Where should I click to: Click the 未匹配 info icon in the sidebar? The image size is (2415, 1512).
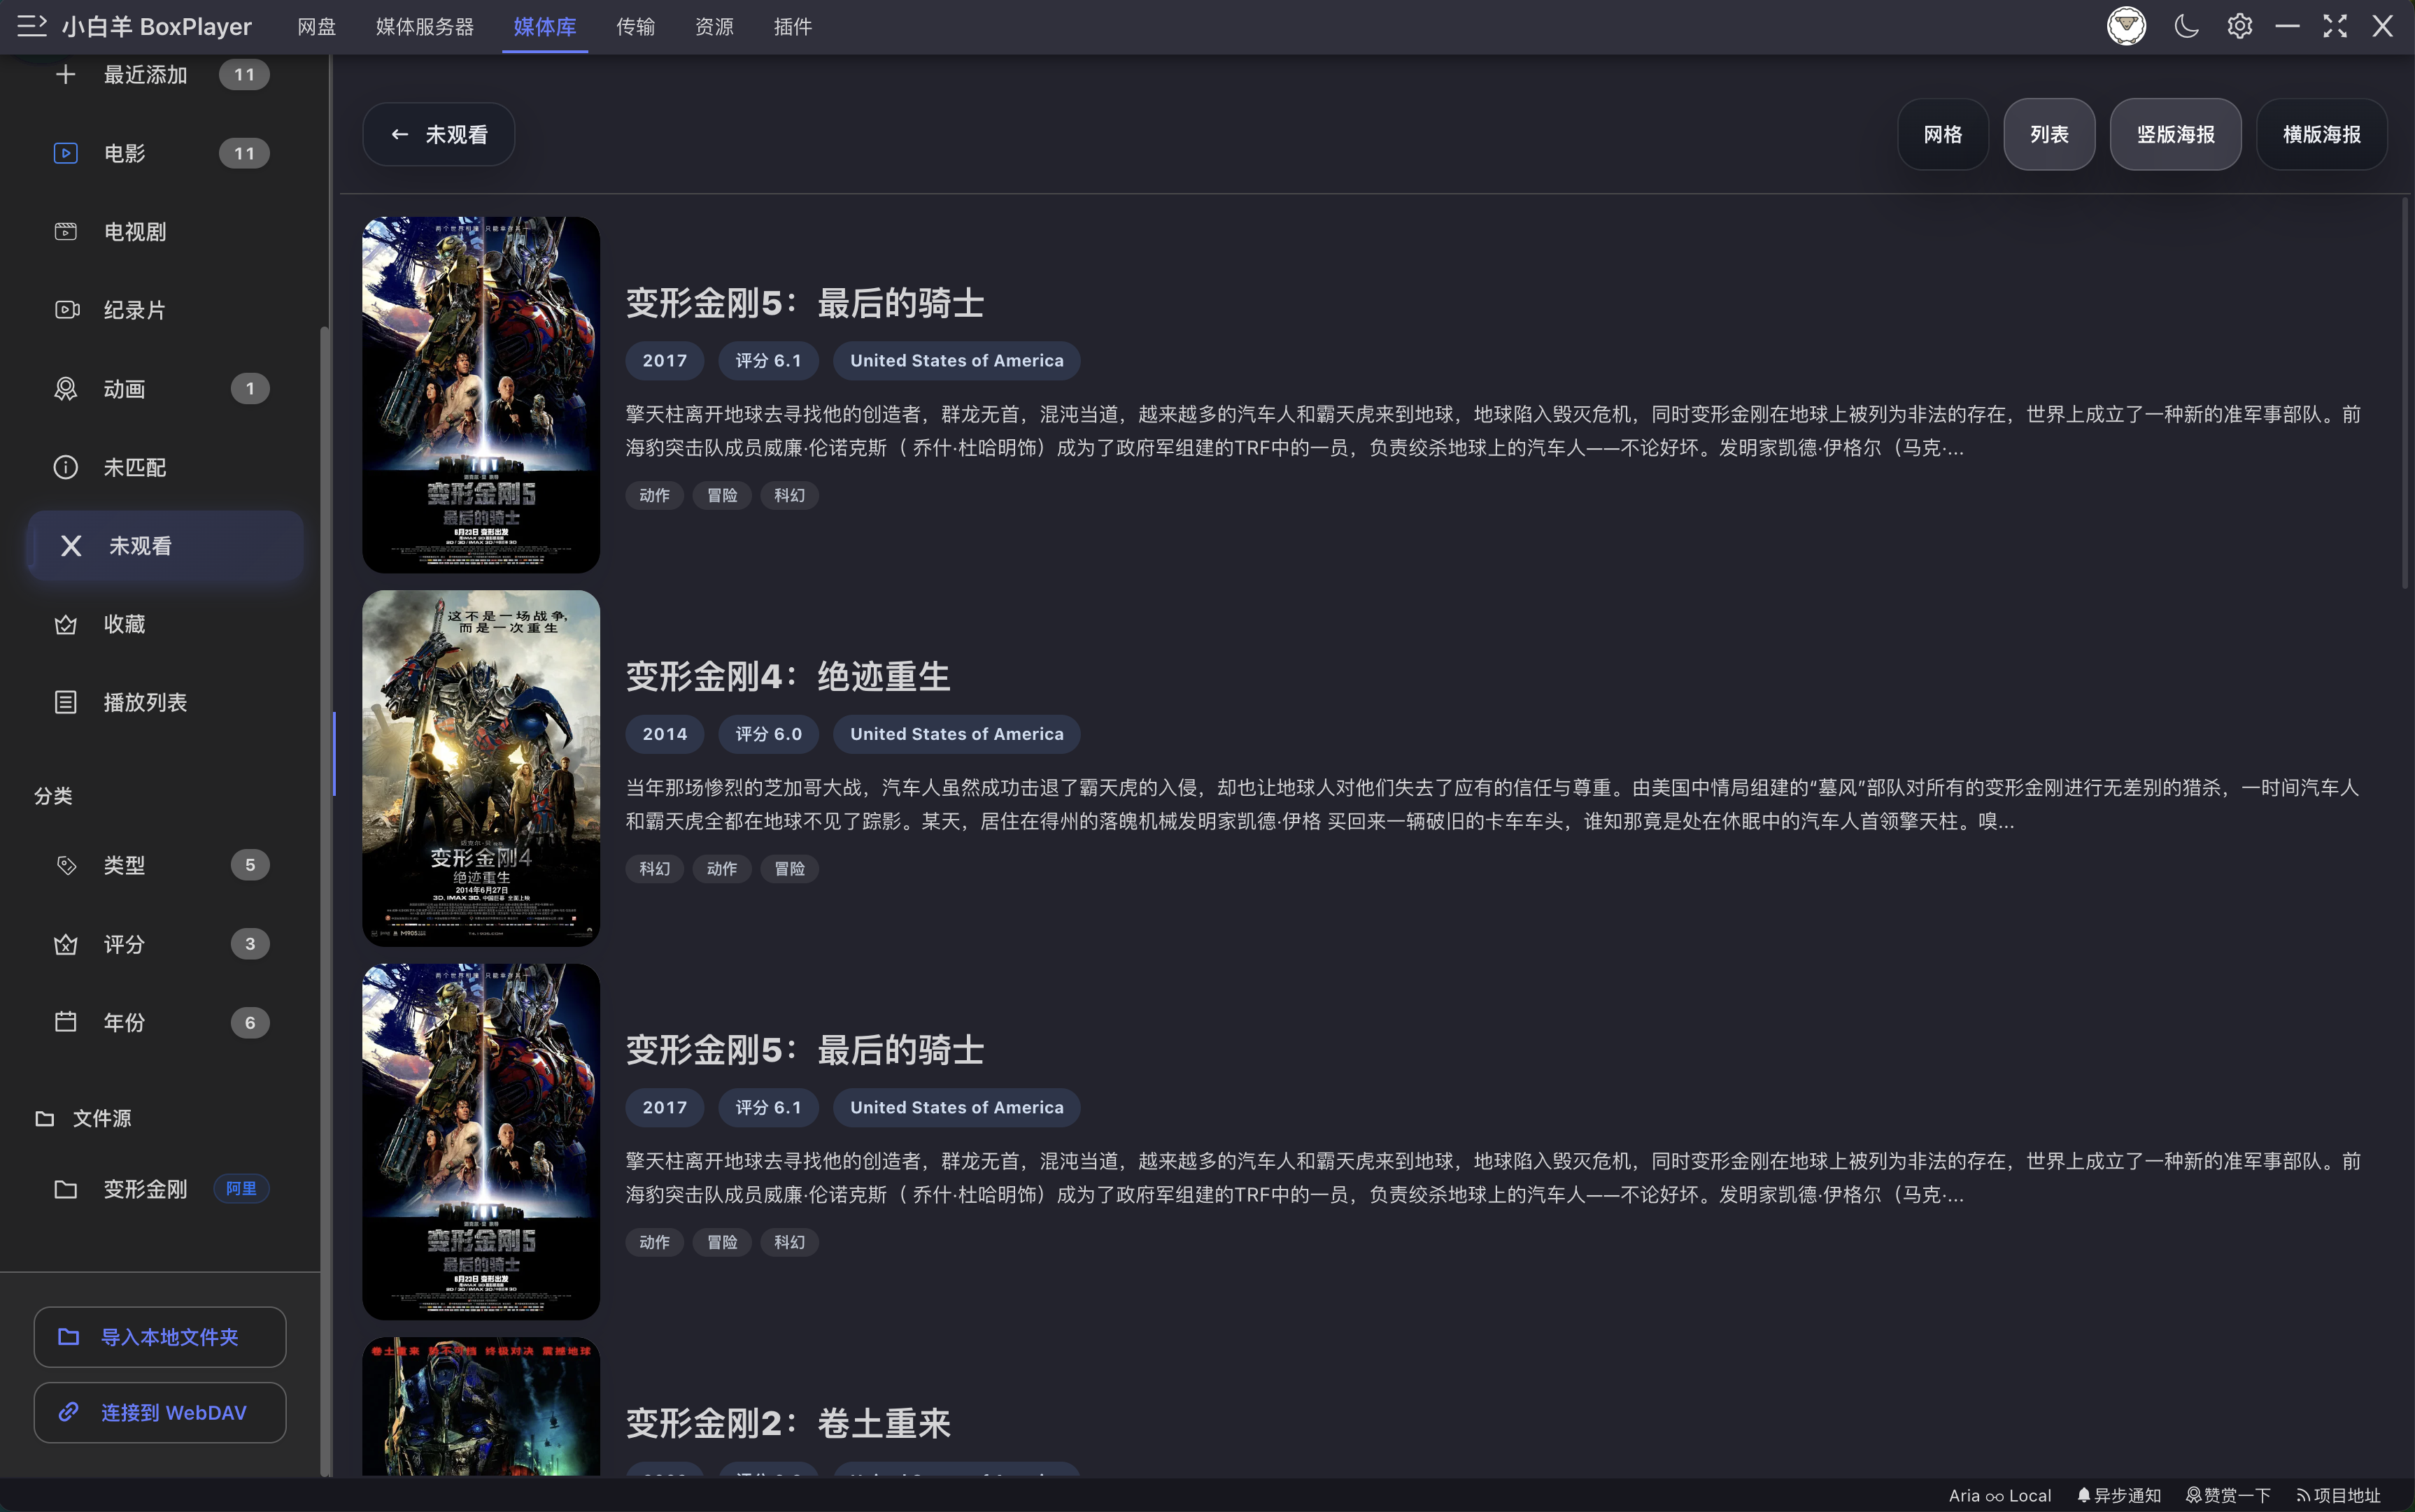(x=65, y=467)
